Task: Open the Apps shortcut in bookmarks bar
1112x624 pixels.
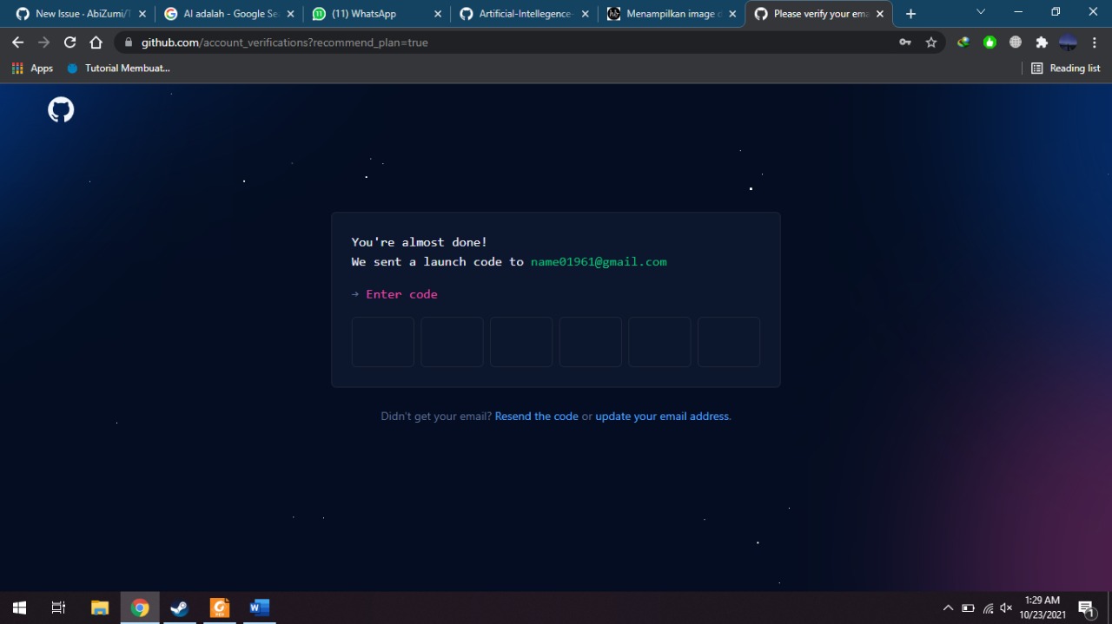Action: (x=32, y=68)
